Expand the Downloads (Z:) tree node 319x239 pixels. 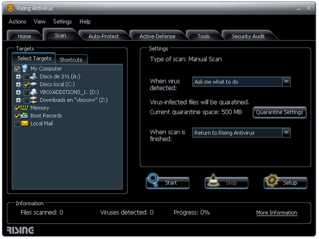pos(18,100)
